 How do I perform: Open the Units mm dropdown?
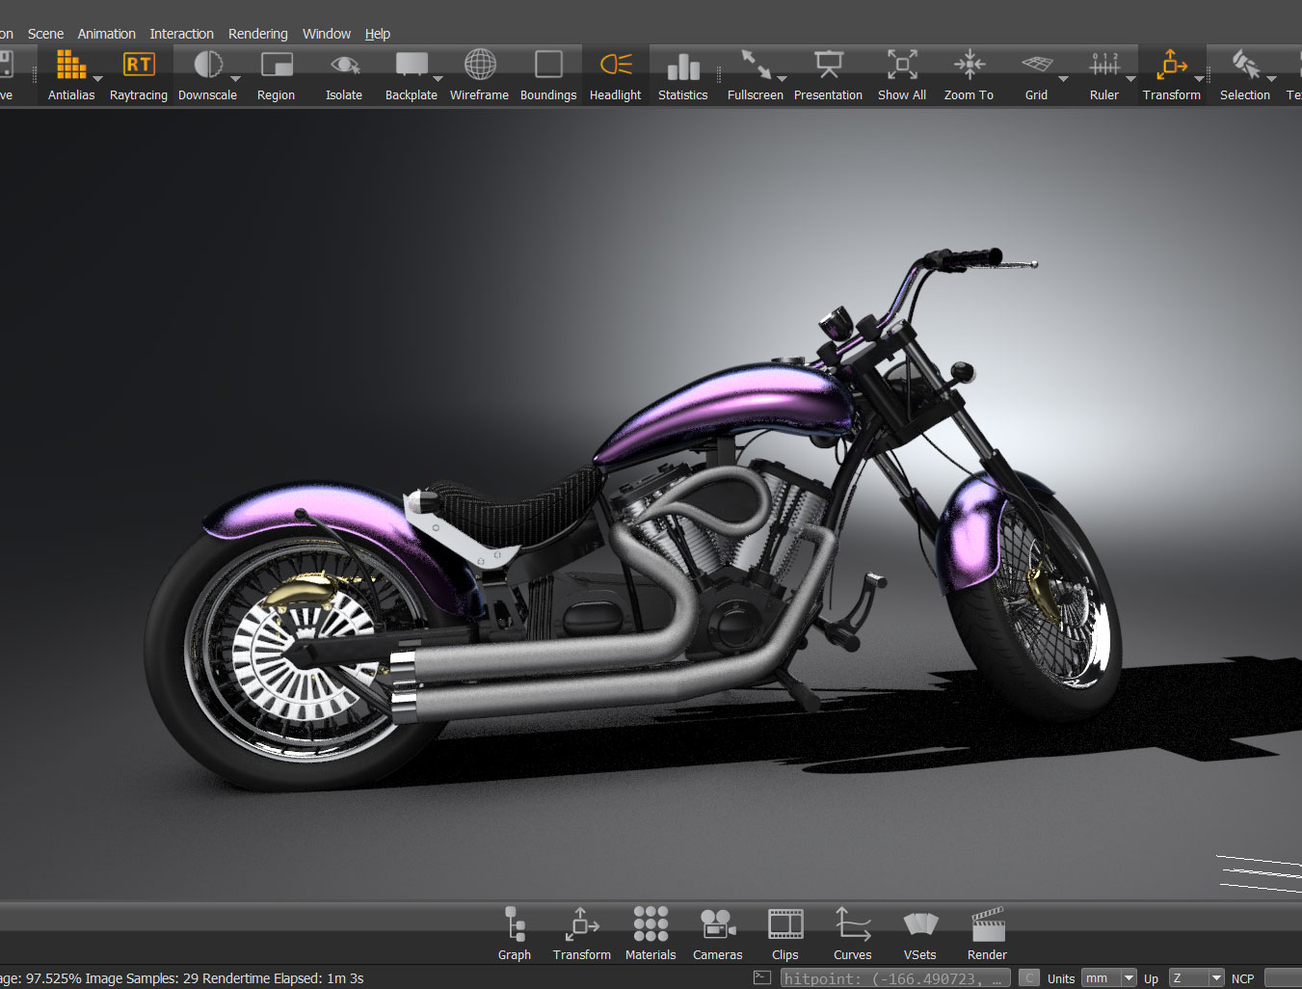click(x=1108, y=978)
